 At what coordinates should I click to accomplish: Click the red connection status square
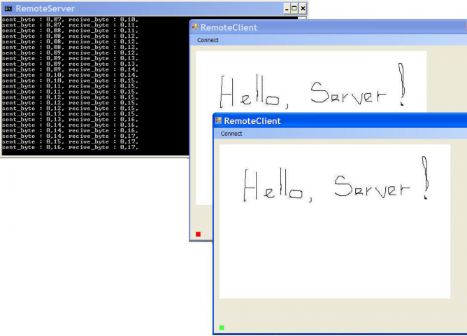pyautogui.click(x=198, y=234)
